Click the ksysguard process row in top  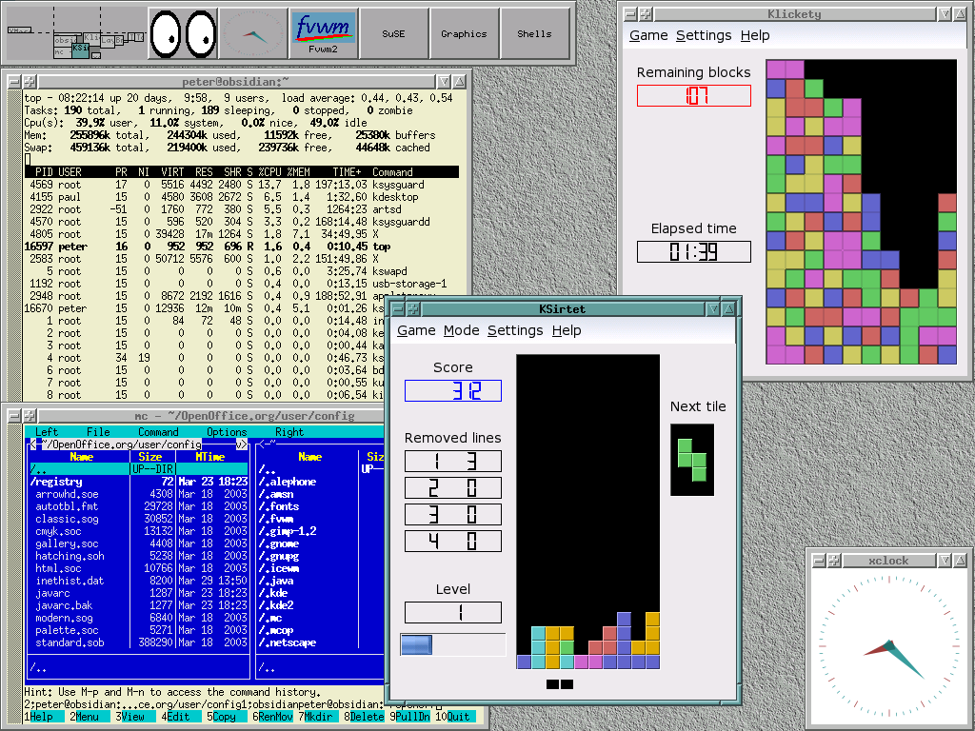(x=241, y=185)
